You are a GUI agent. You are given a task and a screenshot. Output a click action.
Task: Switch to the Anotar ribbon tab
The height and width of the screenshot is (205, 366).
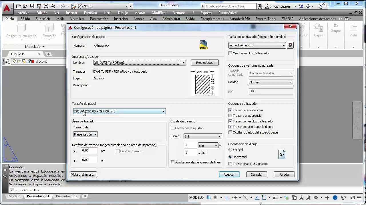tap(139, 19)
